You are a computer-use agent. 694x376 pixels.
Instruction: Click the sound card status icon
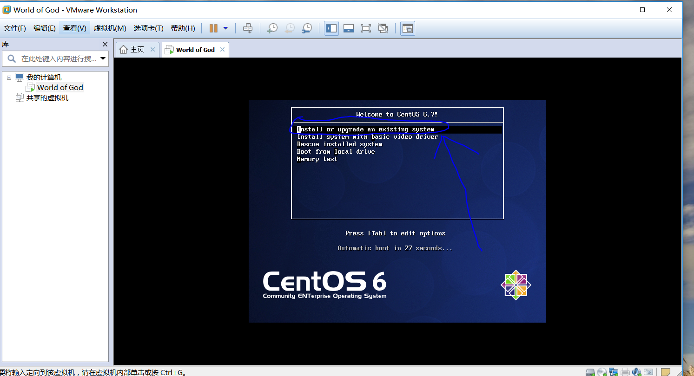point(637,372)
